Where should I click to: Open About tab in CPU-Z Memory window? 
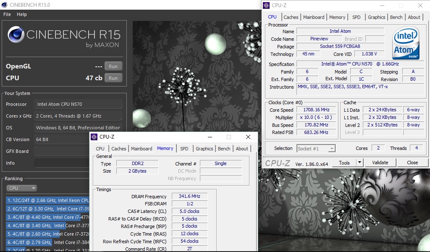point(242,149)
